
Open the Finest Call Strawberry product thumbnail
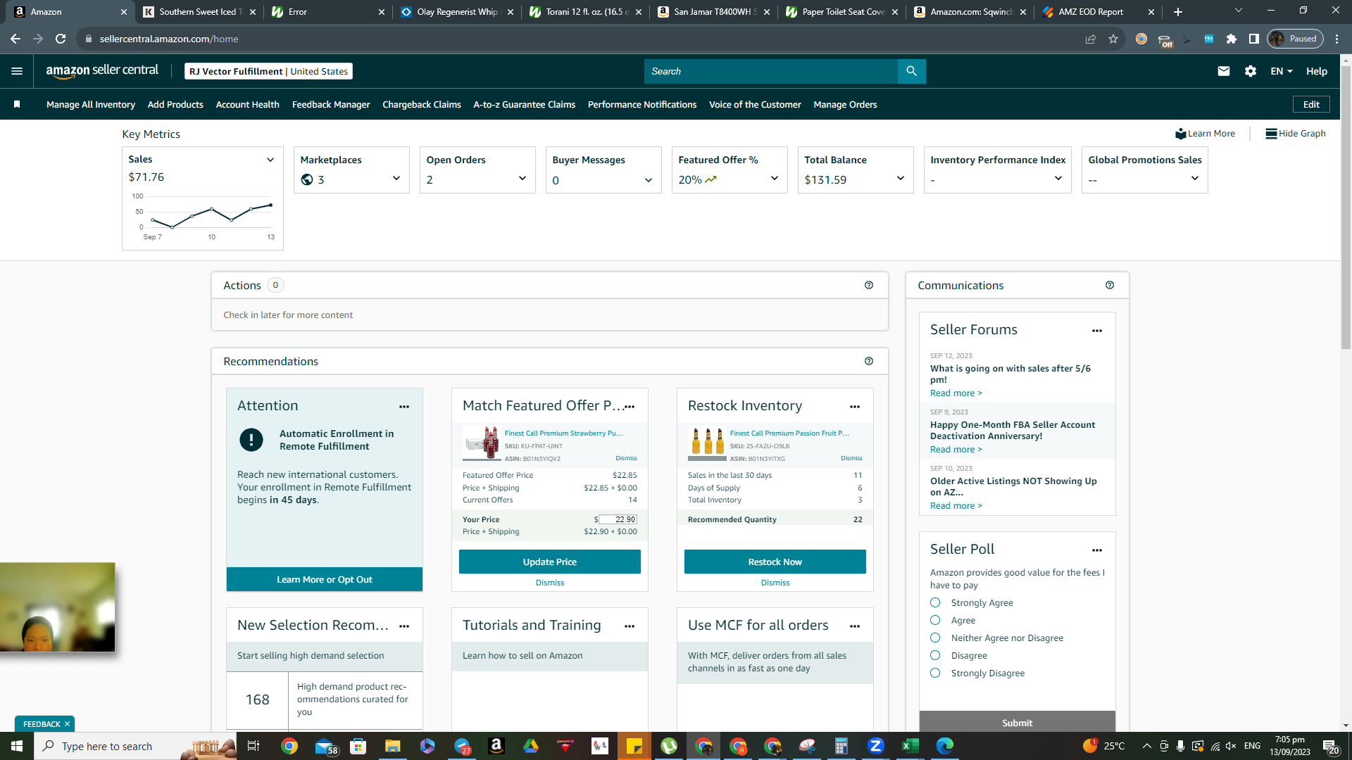coord(482,443)
